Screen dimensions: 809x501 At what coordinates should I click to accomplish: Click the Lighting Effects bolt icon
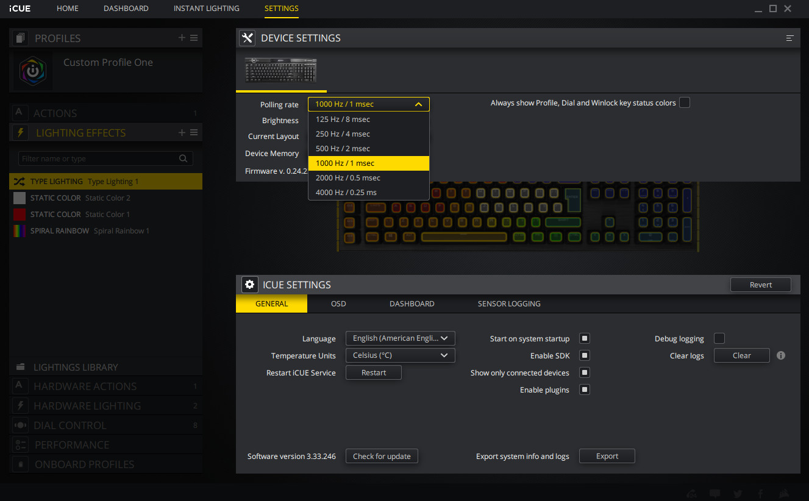coord(21,132)
